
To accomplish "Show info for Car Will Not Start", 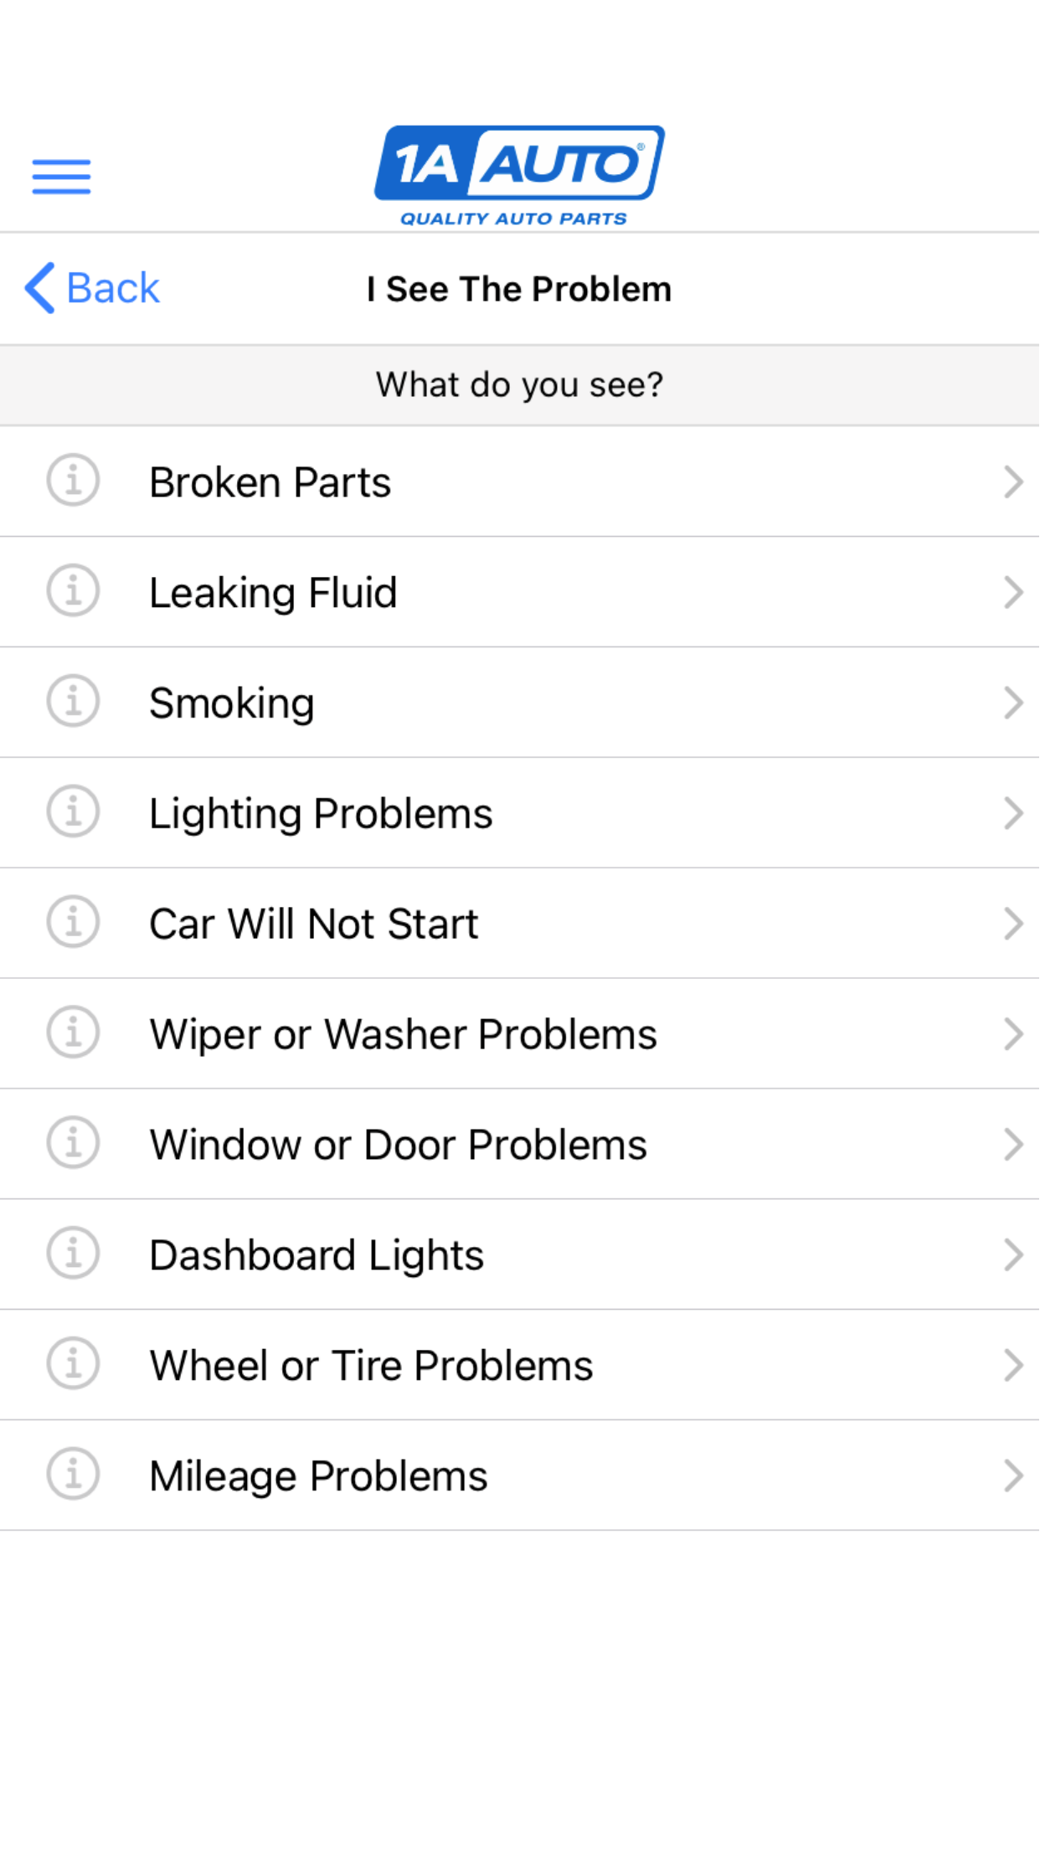I will click(x=73, y=923).
